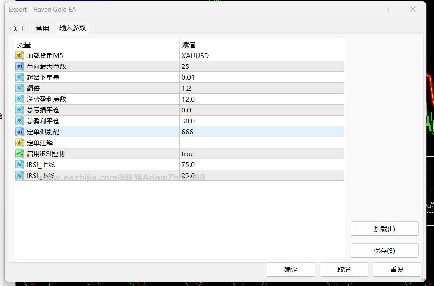This screenshot has width=434, height=286.
Task: Click the 重设 reset button
Action: (397, 270)
